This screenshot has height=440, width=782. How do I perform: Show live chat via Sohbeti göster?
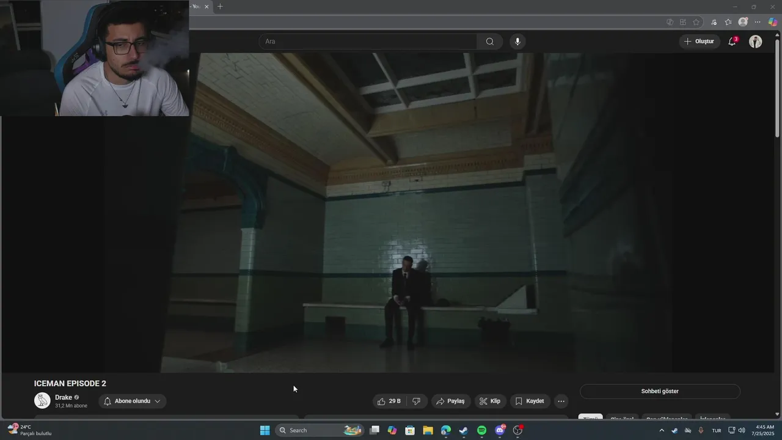[x=660, y=391]
